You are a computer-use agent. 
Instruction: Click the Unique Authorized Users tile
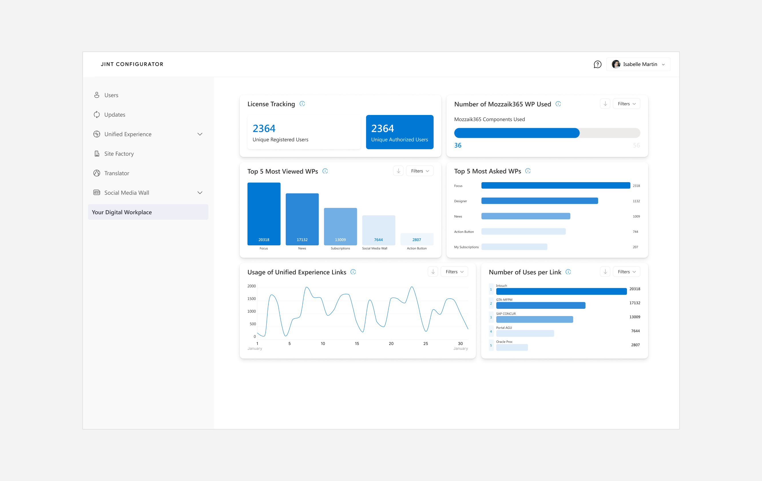pos(399,132)
